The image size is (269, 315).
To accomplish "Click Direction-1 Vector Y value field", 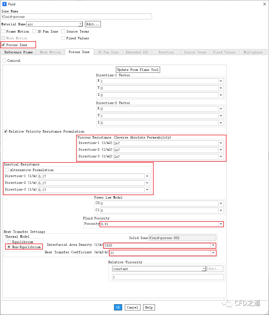I will (x=159, y=88).
